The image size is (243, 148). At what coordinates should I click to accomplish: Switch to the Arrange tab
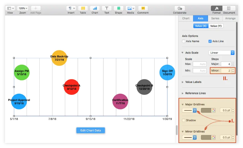point(230,18)
